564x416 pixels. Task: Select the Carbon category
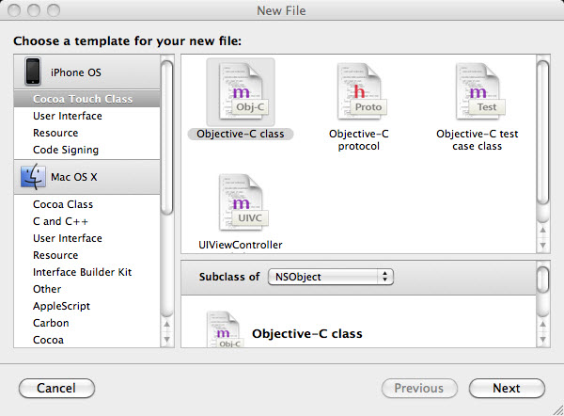(86, 323)
